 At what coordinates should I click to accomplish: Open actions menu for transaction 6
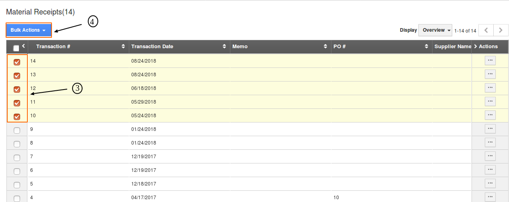[490, 170]
